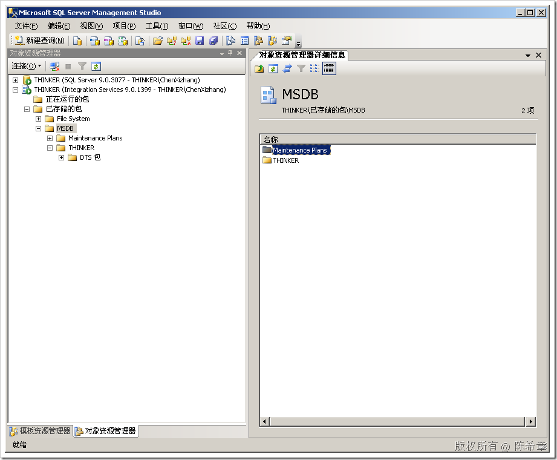This screenshot has height=460, width=557.
Task: Switch to the 模板资源管理器 tab
Action: 41,431
